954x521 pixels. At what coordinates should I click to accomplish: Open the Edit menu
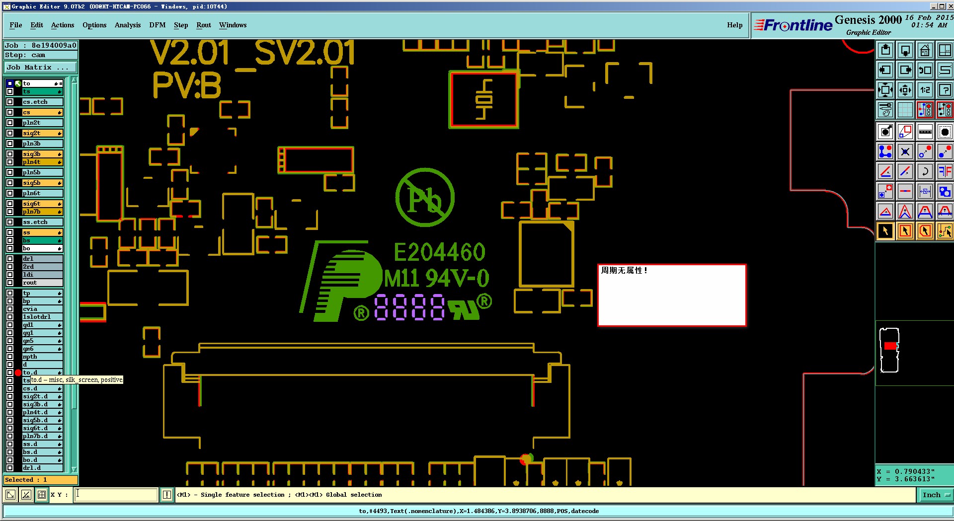tap(37, 25)
